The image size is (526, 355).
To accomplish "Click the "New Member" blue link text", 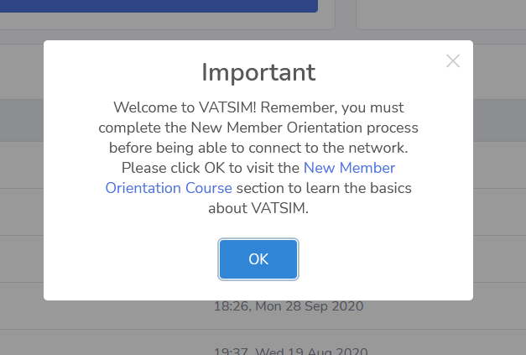I will tap(349, 168).
